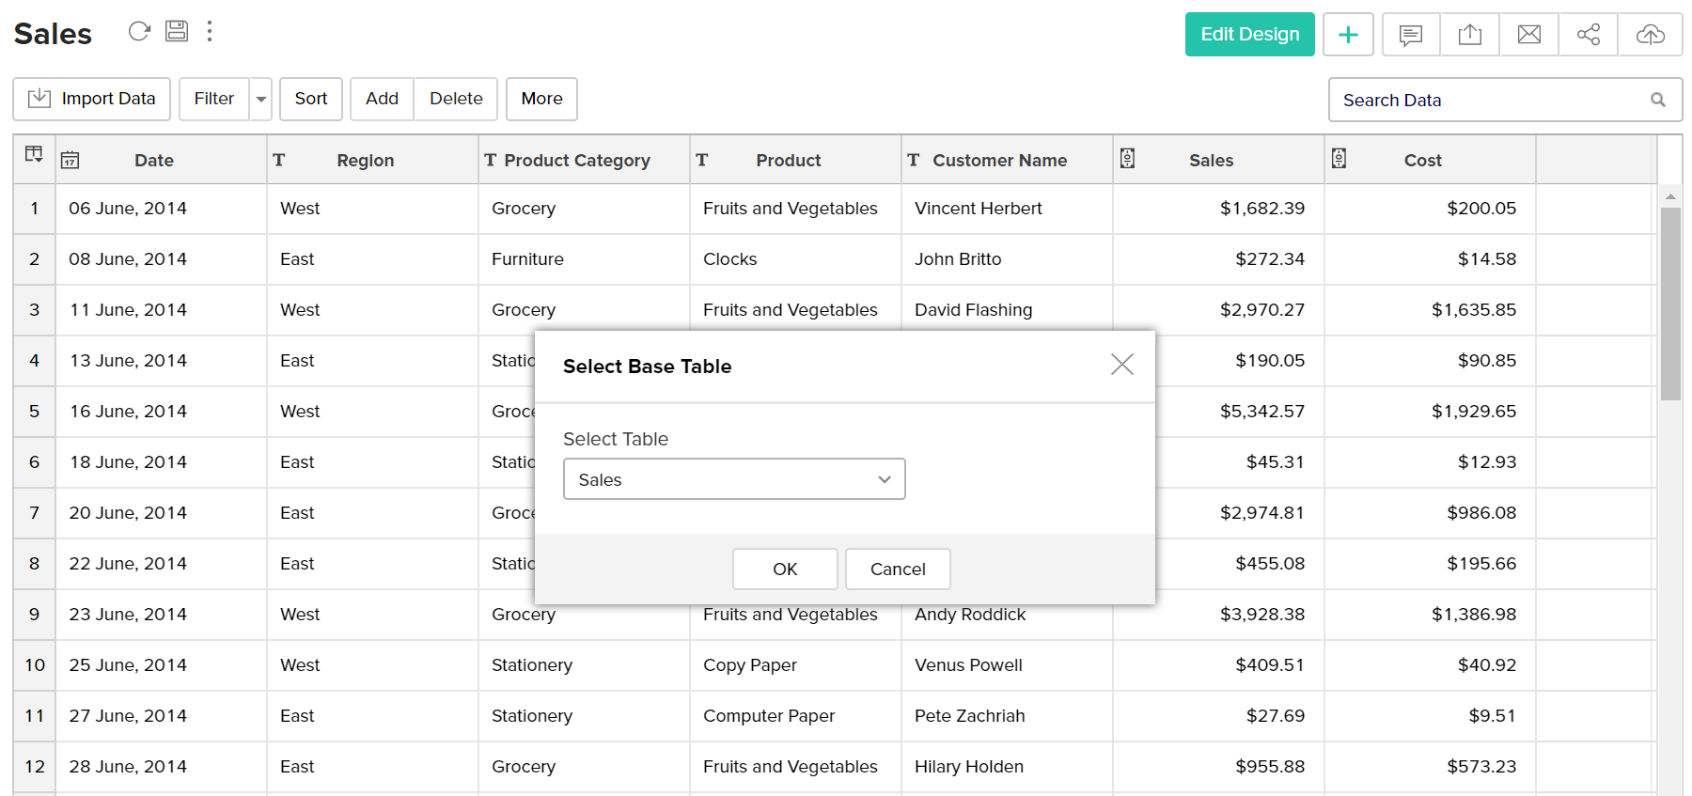The height and width of the screenshot is (796, 1692).
Task: Click the cloud upload publish icon
Action: pos(1650,35)
